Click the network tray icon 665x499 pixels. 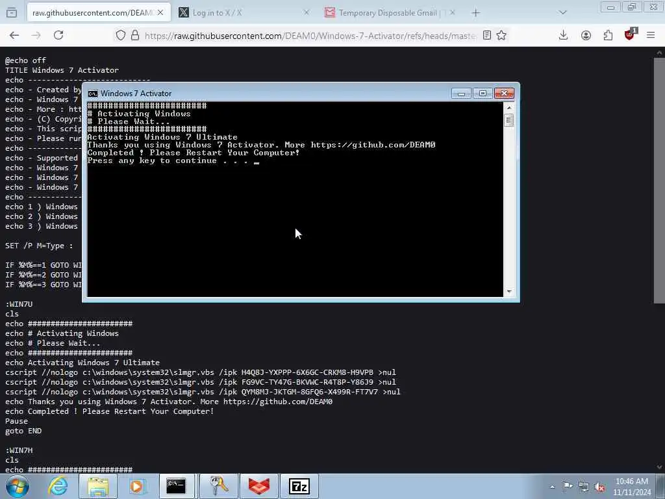[584, 487]
